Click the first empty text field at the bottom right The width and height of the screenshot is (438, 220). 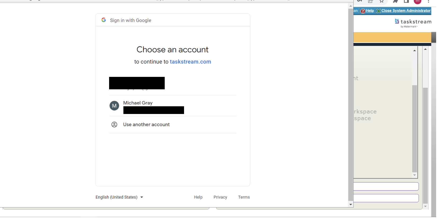(386, 186)
